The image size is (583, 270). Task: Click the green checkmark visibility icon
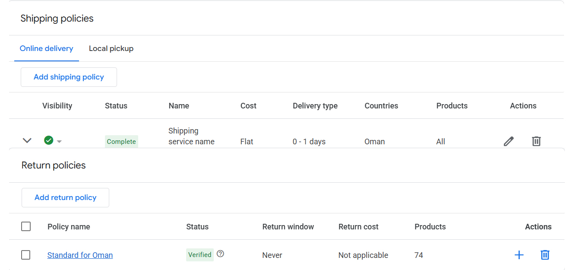point(49,140)
